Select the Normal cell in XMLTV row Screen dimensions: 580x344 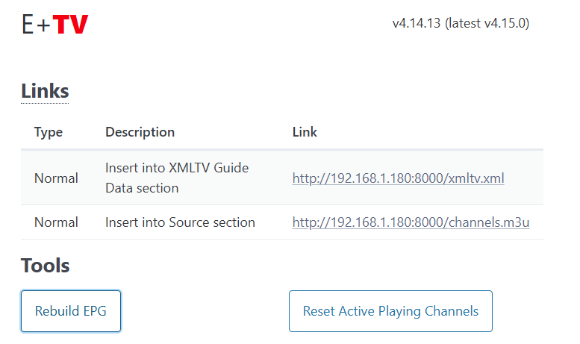[x=56, y=178]
